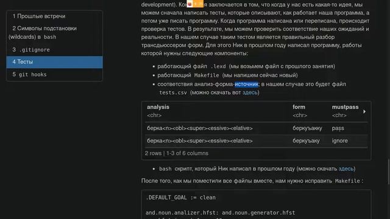Click the 'form' column header
This screenshot has height=219, width=390.
(x=299, y=107)
